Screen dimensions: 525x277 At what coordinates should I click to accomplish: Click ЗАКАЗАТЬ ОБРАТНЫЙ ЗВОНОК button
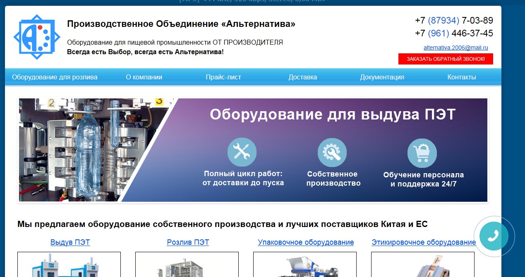coord(446,59)
